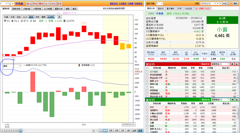The image size is (240, 133).
Task: Tick the checkbox for 摩根大通 row
Action: [x=147, y=84]
